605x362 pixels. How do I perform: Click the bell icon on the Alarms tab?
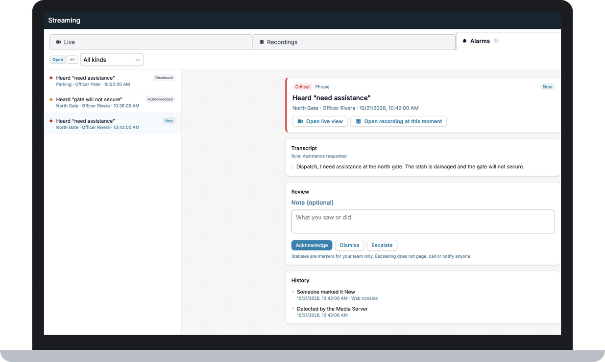click(464, 41)
